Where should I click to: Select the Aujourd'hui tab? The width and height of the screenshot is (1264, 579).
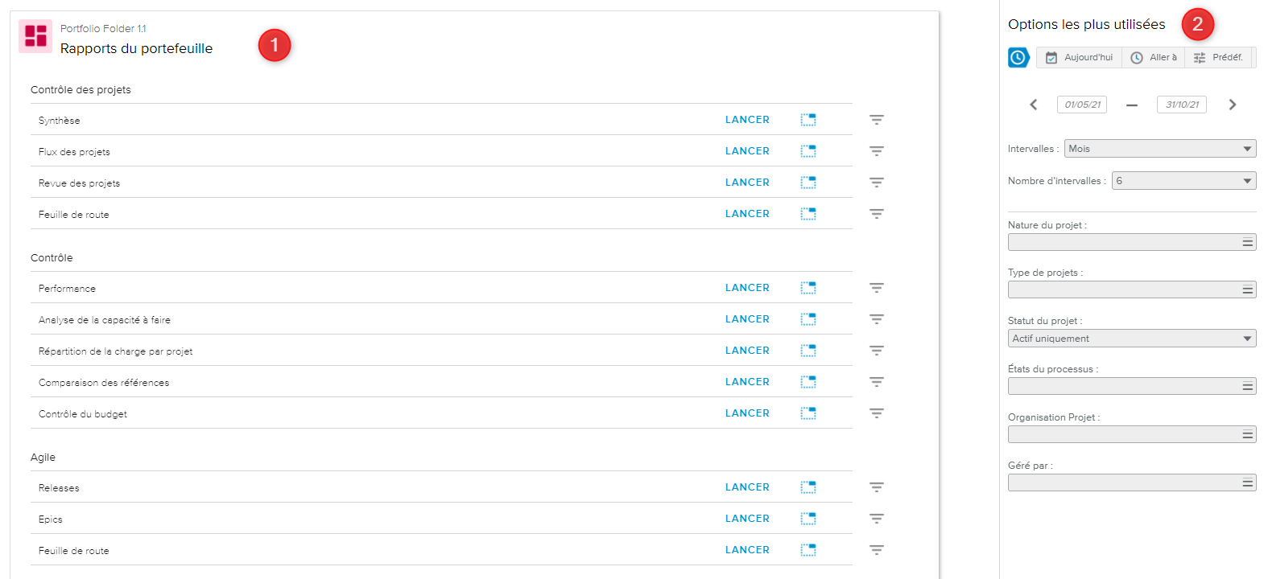click(x=1080, y=58)
